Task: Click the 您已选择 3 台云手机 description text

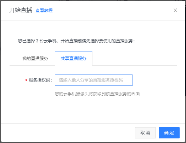Action: click(37, 41)
